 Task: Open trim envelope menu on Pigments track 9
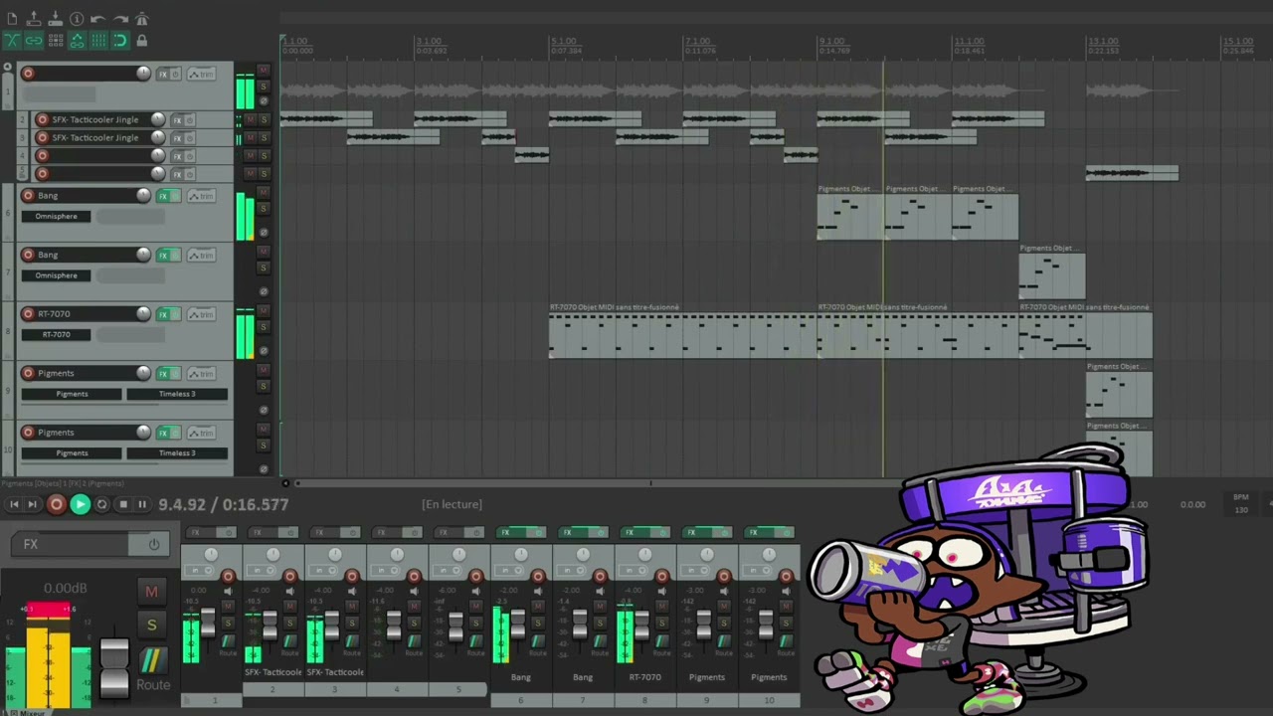[202, 374]
